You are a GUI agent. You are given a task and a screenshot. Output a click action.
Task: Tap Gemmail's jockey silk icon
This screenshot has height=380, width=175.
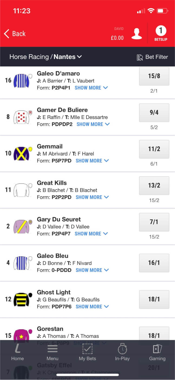coord(22,153)
